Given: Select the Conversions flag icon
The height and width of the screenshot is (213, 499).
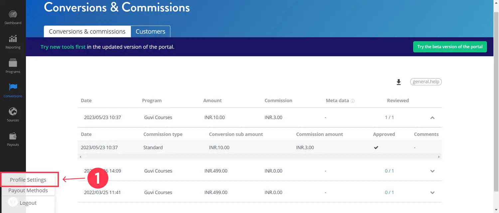Looking at the screenshot, I should click(x=13, y=87).
